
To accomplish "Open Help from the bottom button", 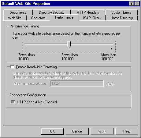I will pos(127,131).
